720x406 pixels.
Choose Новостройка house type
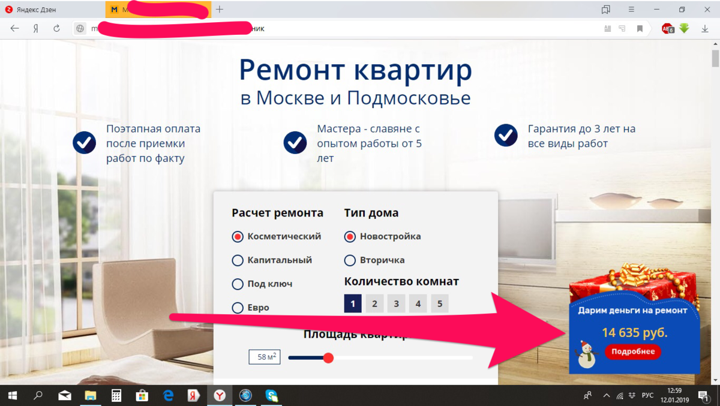tap(382, 236)
